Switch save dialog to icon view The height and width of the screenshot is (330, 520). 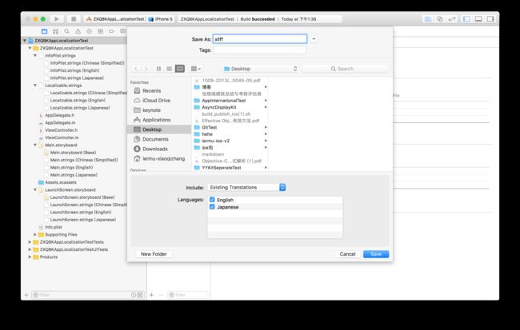click(x=158, y=69)
